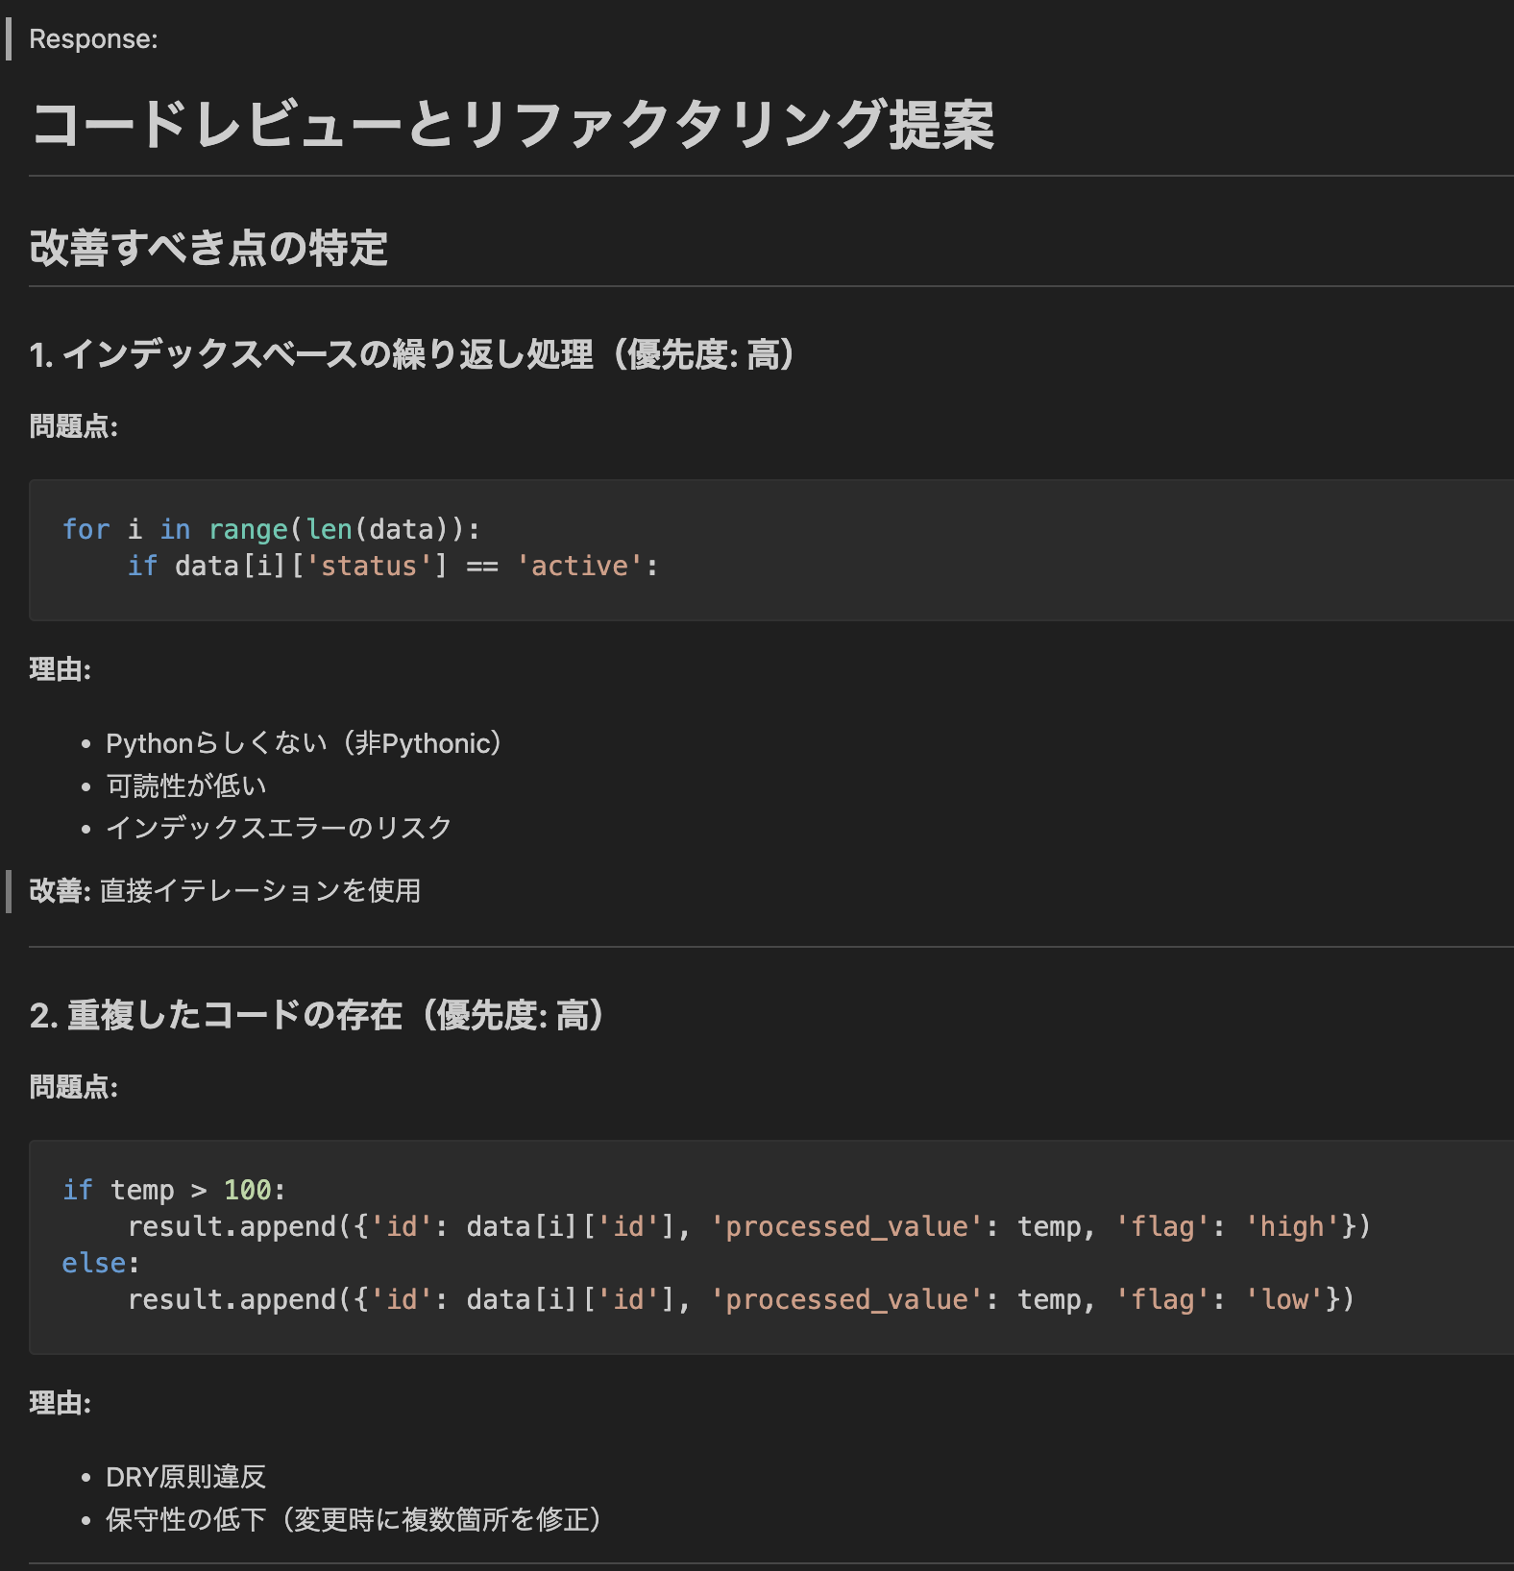Click the result.append line ending with 'low'
This screenshot has width=1514, height=1571.
click(x=741, y=1299)
